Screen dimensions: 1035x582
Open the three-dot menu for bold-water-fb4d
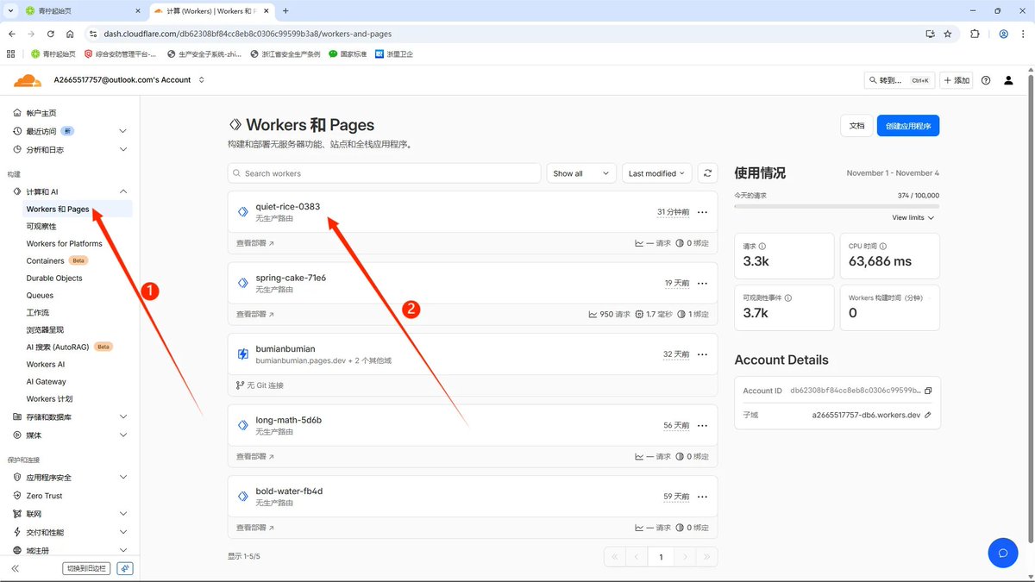(x=702, y=497)
